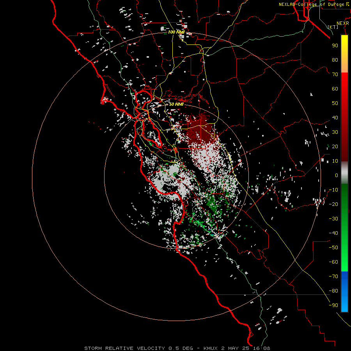Click the 16:08 timestamp in caption
Viewport: 351px width, 351px height.
click(x=261, y=348)
